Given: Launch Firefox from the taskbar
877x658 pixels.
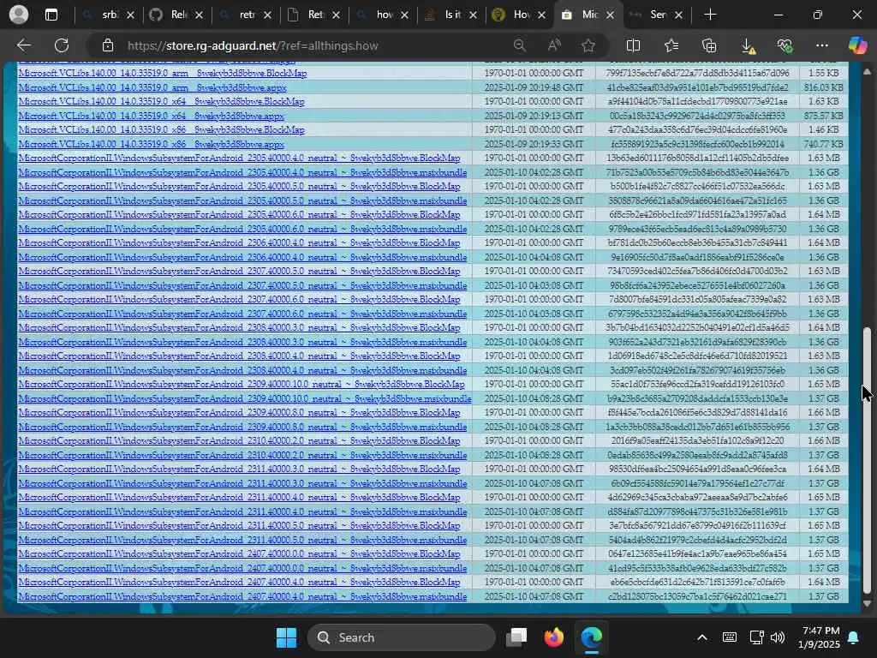Looking at the screenshot, I should (554, 637).
